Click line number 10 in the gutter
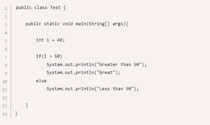Image resolution: width=210 pixels, height=125 pixels. point(5,82)
